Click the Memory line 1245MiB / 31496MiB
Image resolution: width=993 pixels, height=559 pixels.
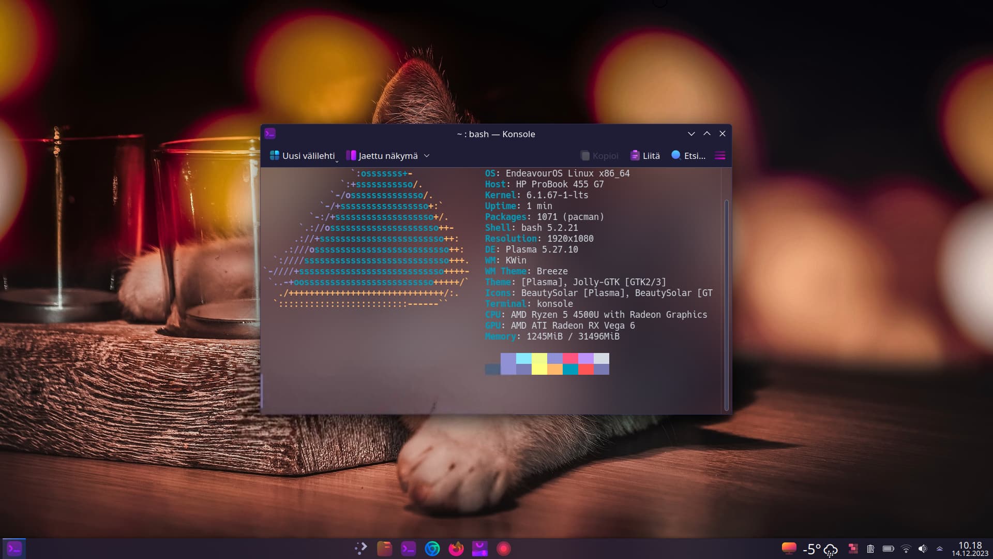(x=552, y=336)
